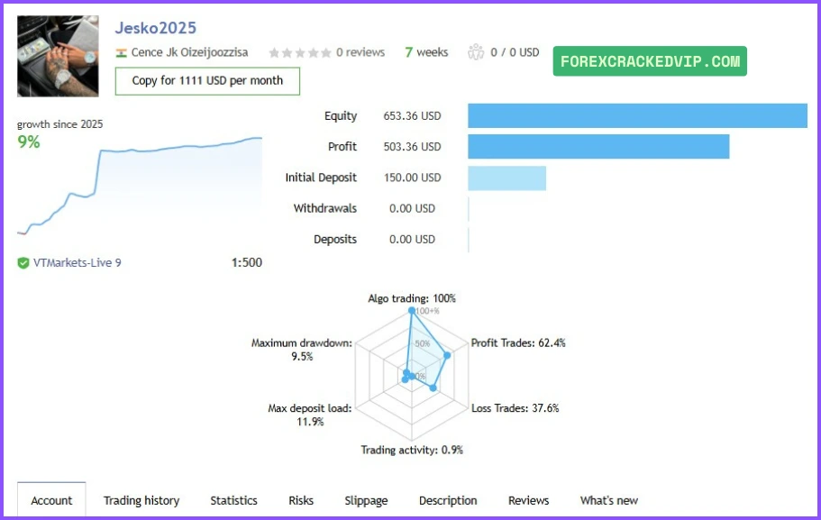Select the Risks tab

301,500
